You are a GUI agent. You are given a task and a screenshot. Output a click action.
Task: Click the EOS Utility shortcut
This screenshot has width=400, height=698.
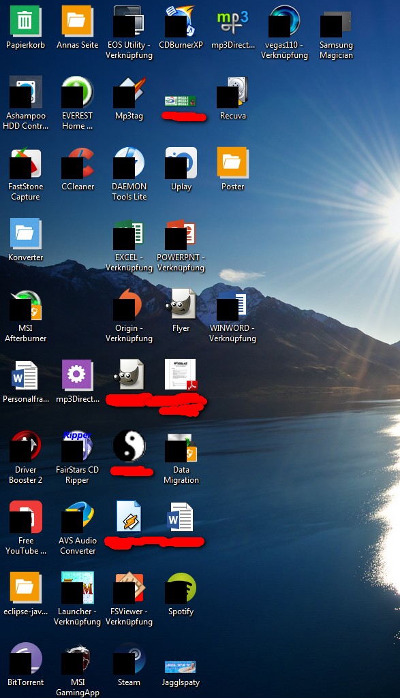(x=129, y=21)
